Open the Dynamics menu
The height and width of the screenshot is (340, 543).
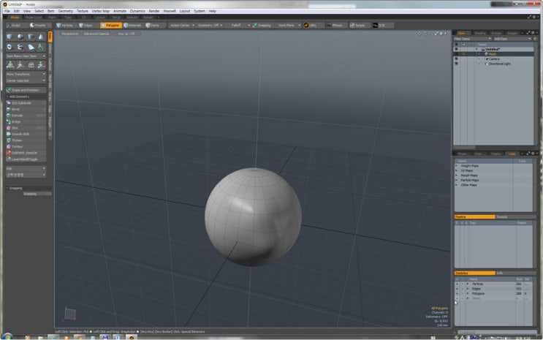pos(137,11)
